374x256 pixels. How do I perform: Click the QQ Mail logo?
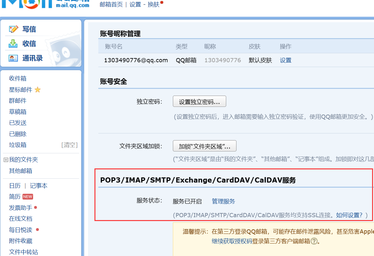[45, 4]
